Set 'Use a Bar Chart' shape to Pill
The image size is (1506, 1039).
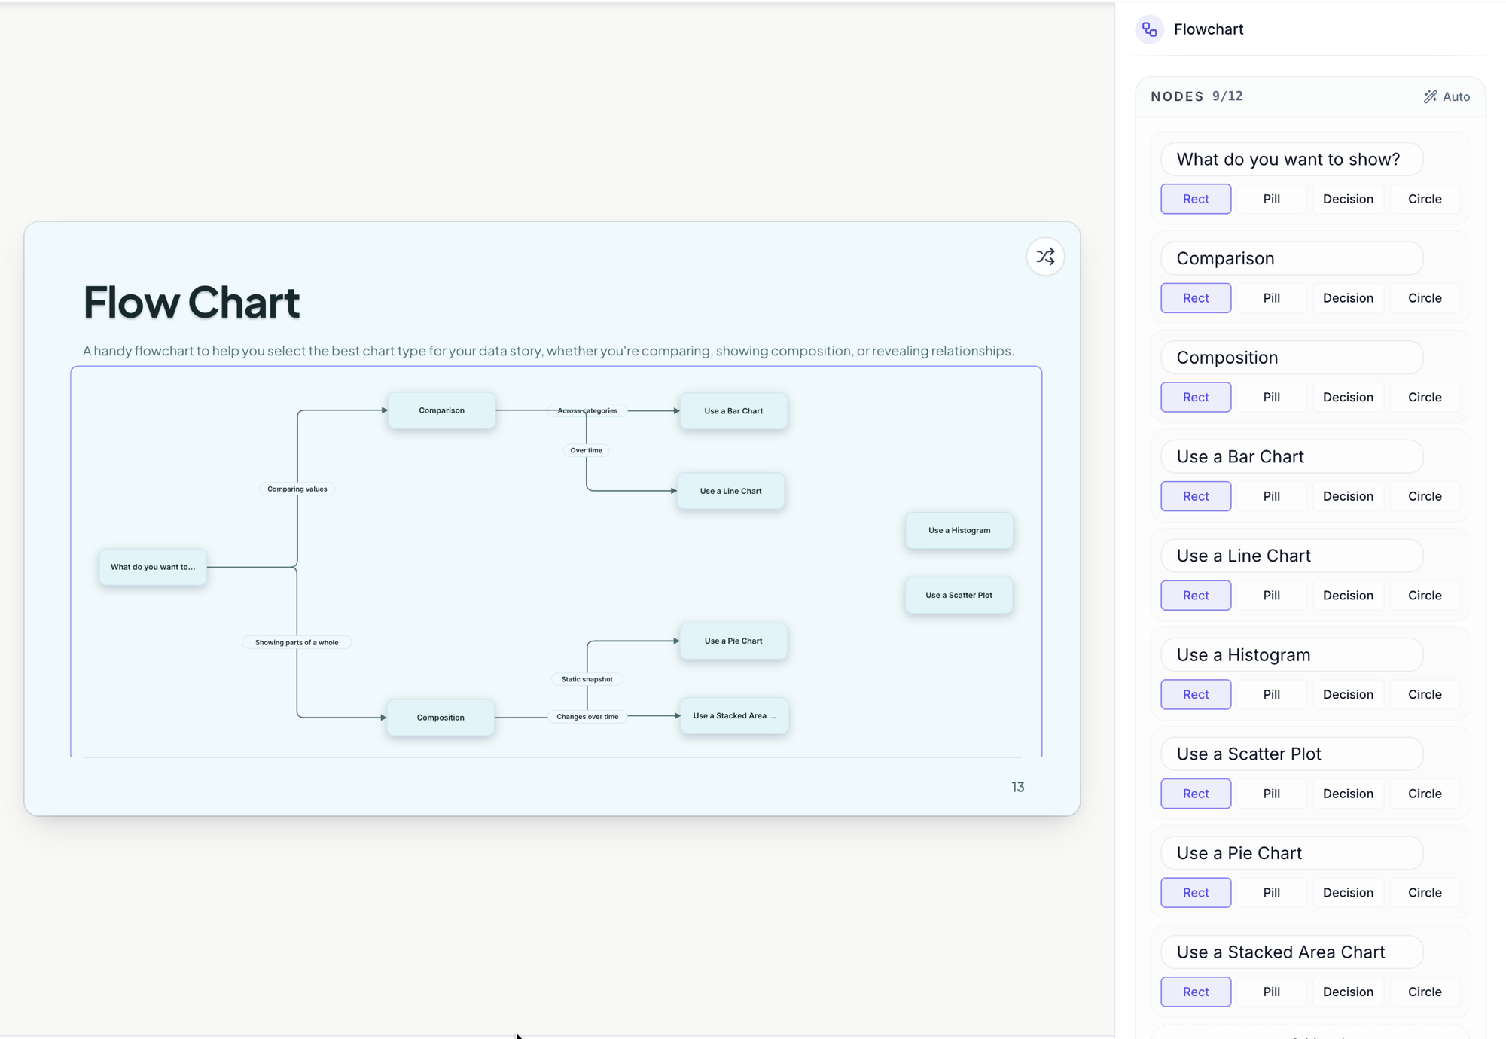[x=1272, y=496]
